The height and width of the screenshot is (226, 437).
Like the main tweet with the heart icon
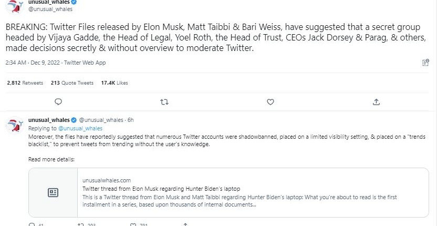270,102
